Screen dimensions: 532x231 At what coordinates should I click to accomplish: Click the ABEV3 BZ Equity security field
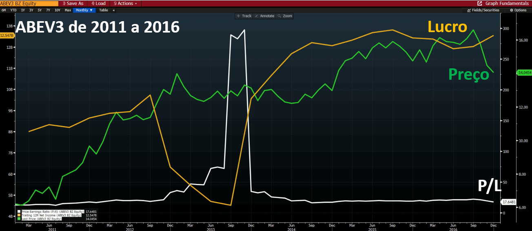29,3
